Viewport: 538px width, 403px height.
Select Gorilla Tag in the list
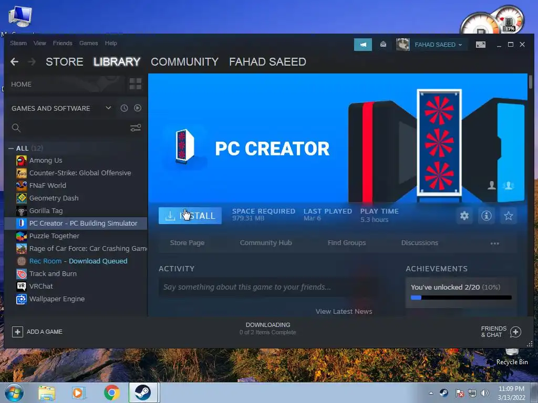(x=76, y=211)
